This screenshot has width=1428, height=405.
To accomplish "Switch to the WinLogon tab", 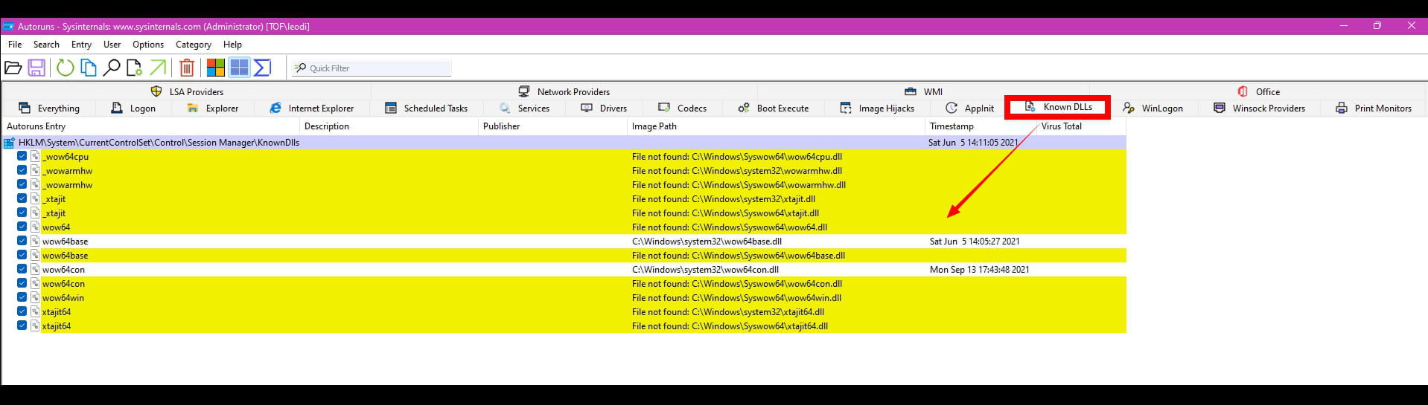I will coord(1153,108).
